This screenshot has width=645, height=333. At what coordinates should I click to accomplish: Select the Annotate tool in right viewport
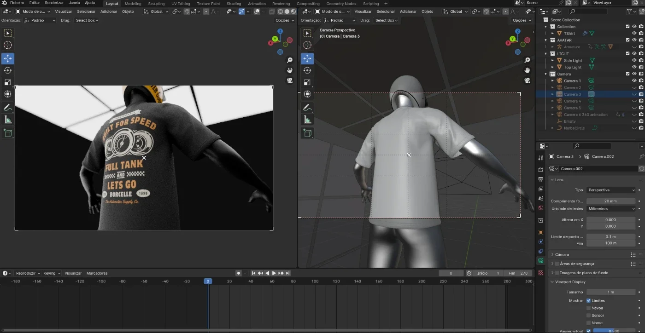[x=307, y=108]
